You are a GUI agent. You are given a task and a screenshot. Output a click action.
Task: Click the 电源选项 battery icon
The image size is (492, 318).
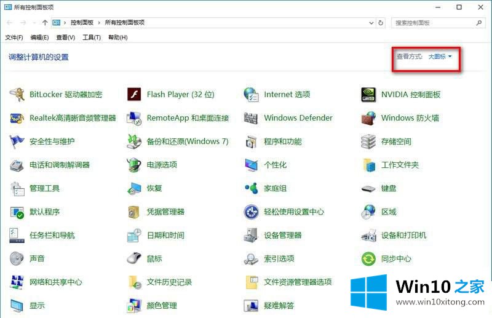pyautogui.click(x=134, y=165)
